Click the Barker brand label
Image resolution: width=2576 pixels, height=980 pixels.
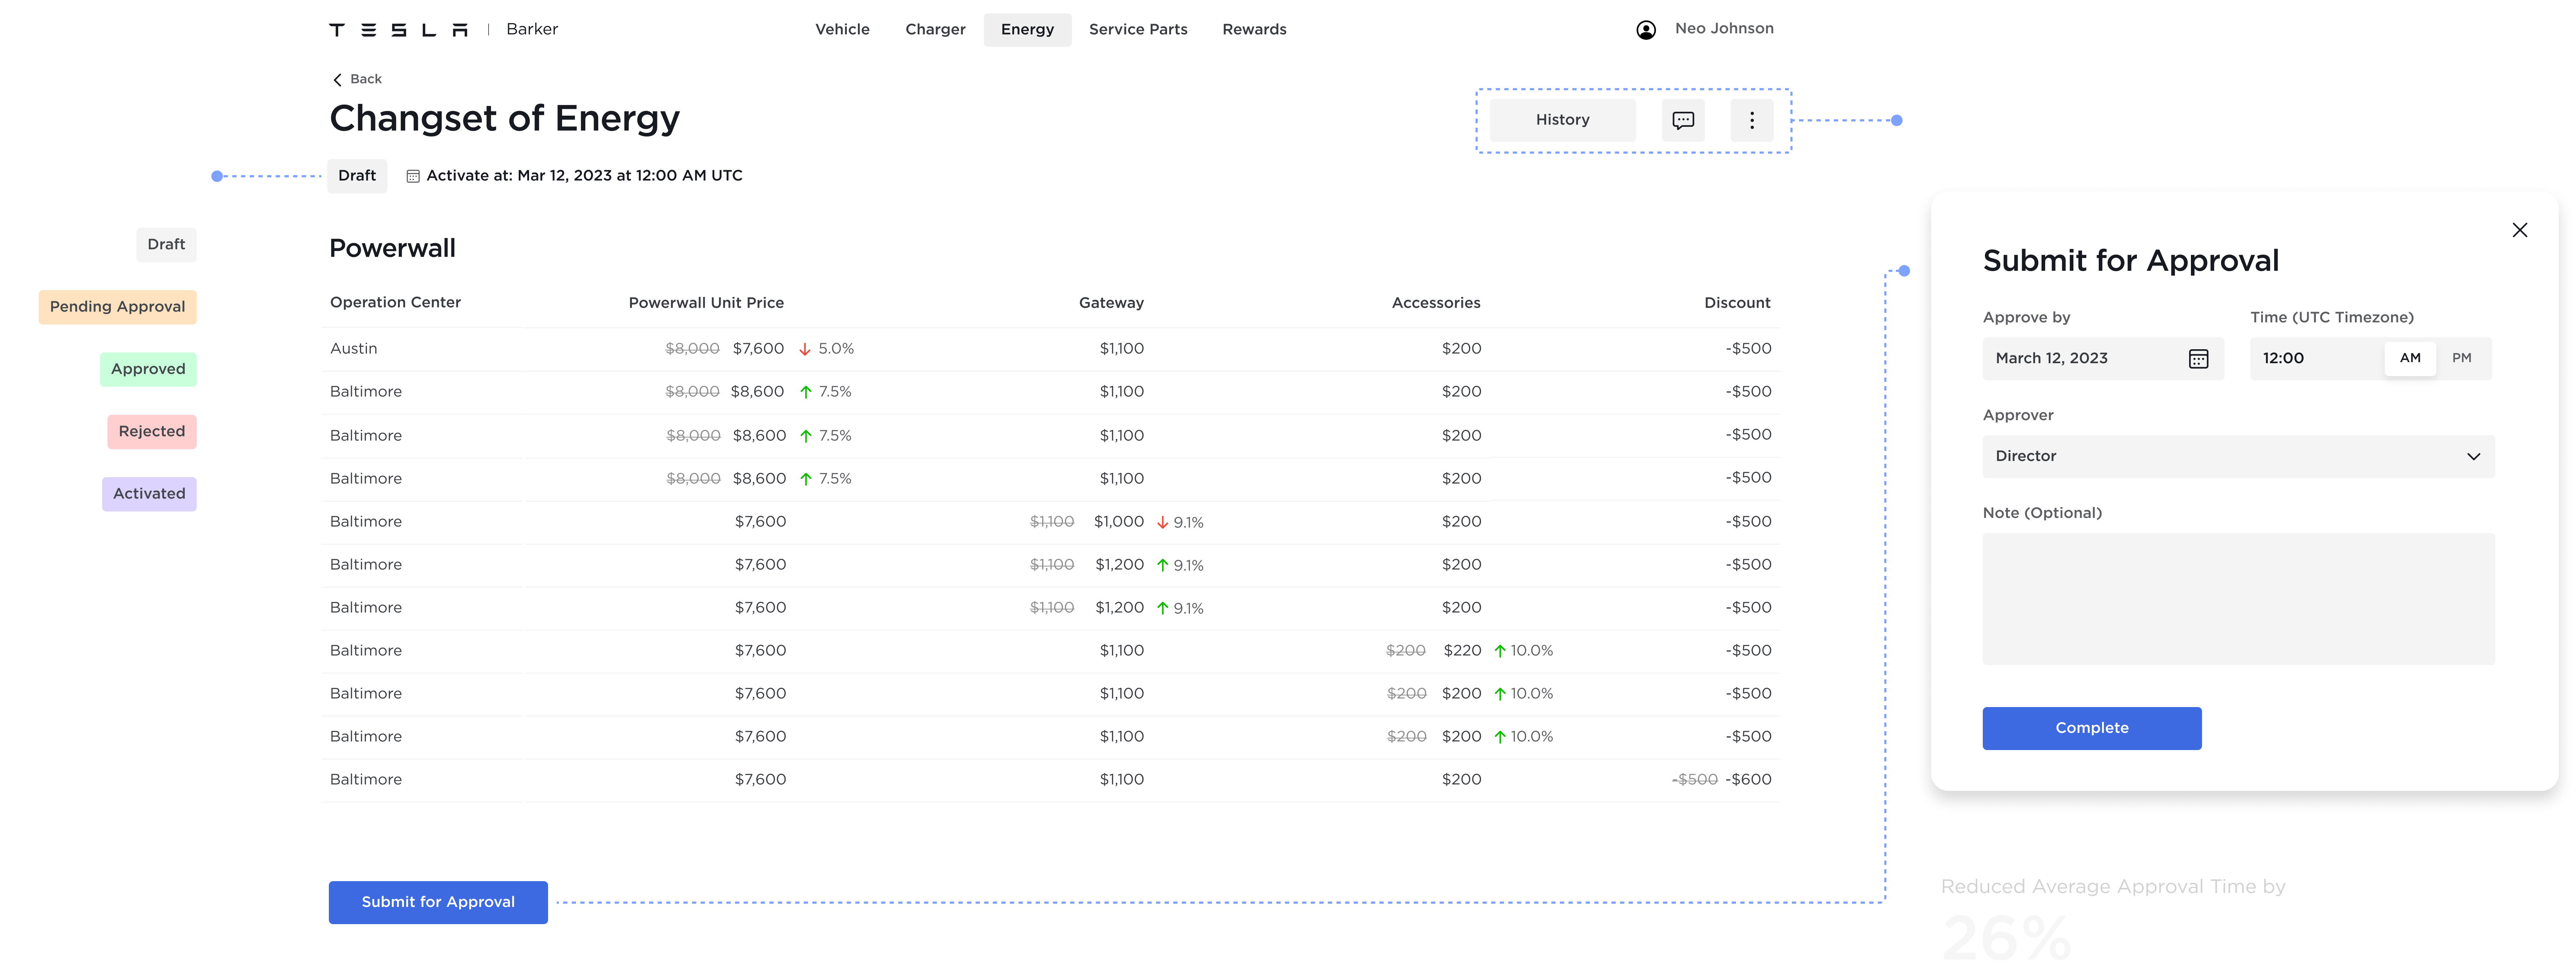[x=532, y=30]
